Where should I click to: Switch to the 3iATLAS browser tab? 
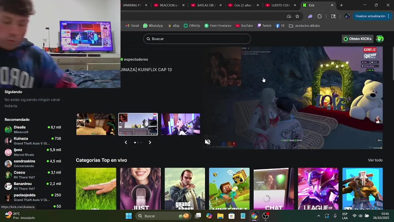click(207, 5)
